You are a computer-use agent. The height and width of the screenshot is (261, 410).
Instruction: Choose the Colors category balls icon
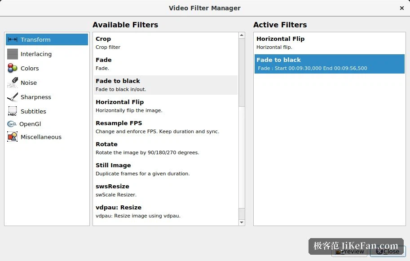tap(13, 68)
